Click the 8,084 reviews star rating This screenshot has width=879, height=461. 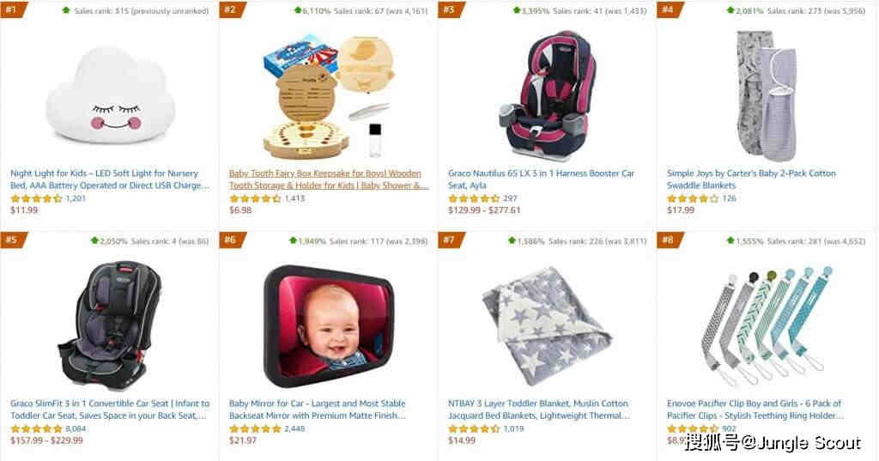36,428
